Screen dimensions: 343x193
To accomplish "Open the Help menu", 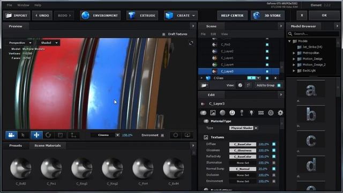I will 38,5.
